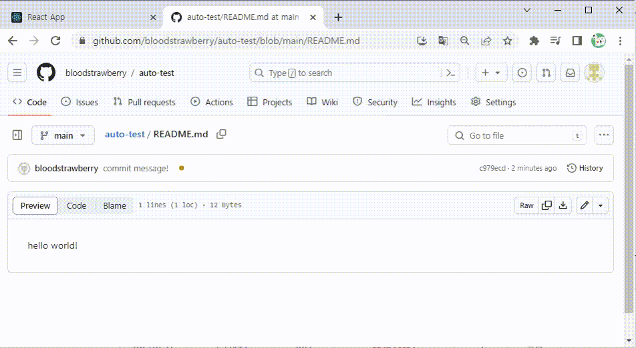Close the auto-test README.md browser tab
The image size is (636, 348).
313,17
